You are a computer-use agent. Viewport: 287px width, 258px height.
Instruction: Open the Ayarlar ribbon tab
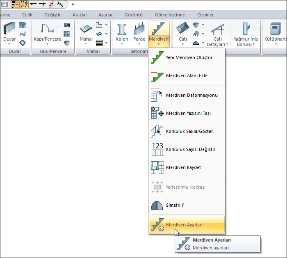point(106,15)
